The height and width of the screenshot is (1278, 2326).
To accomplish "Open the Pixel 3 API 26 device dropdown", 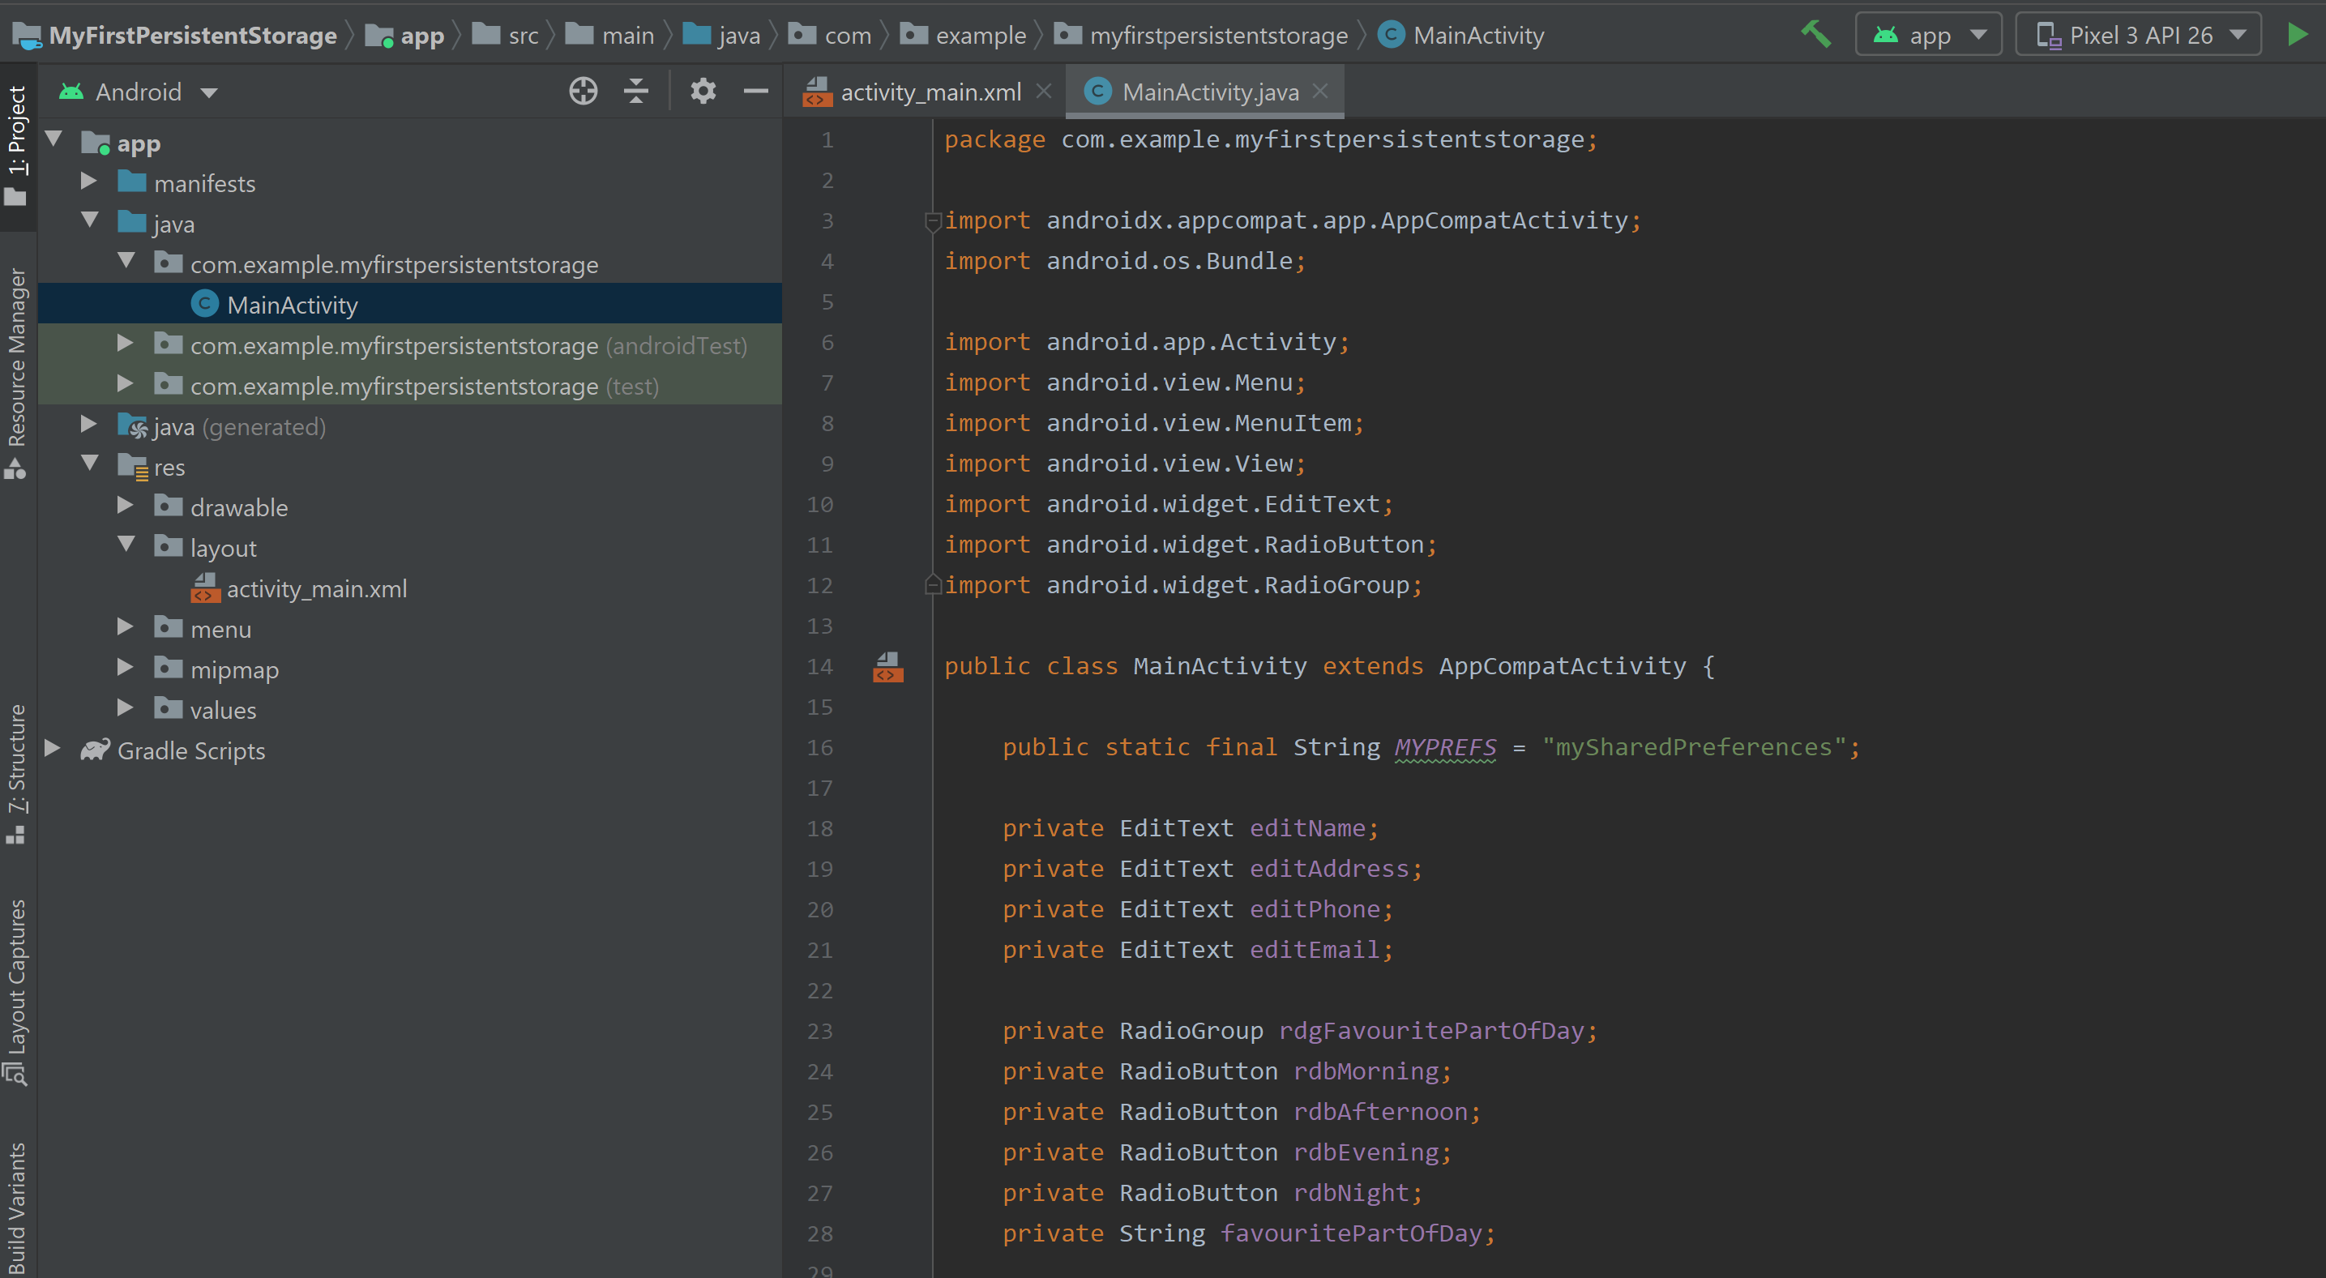I will pyautogui.click(x=2138, y=34).
